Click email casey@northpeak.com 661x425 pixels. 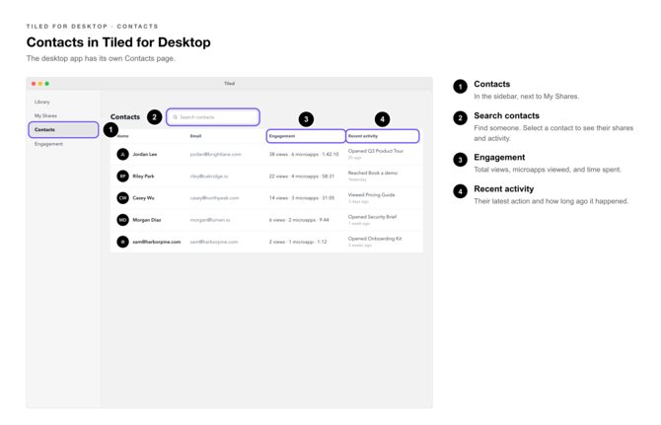click(214, 198)
